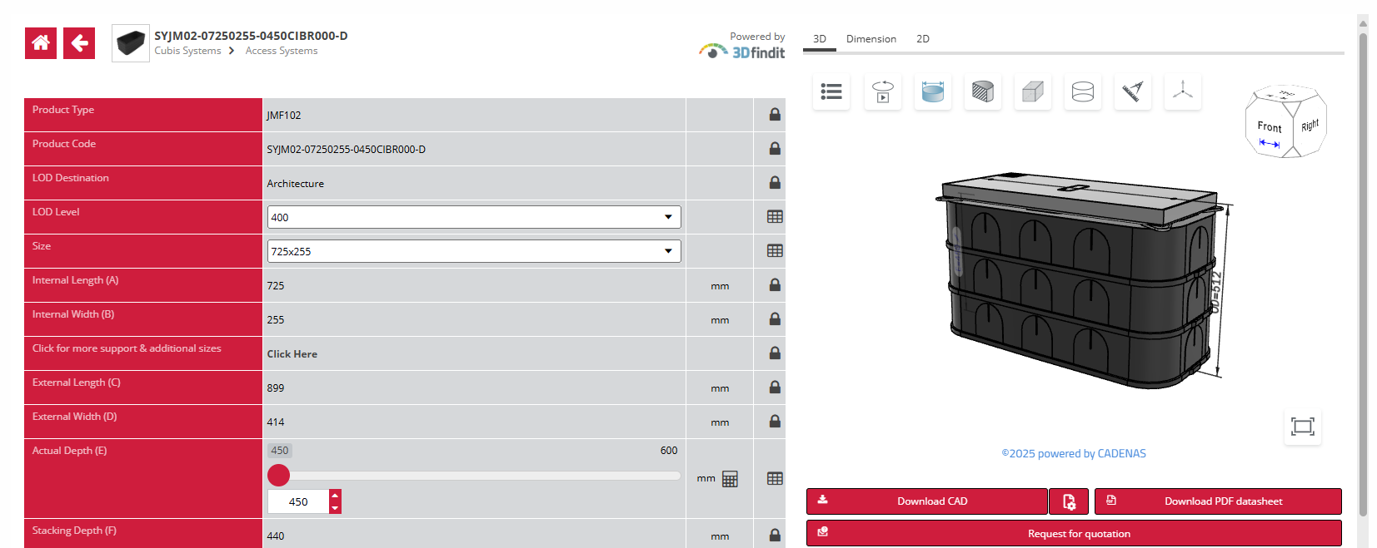Toggle the blue dimension display icon
The width and height of the screenshot is (1377, 548).
933,91
